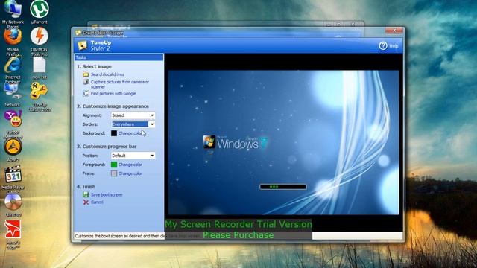Click Search local drives link
This screenshot has height=268, width=477.
pos(107,74)
